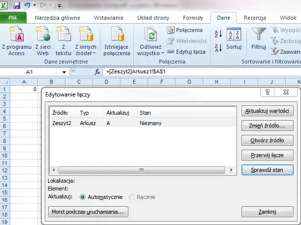Expand the Z innych źródeł dropdown

85,53
